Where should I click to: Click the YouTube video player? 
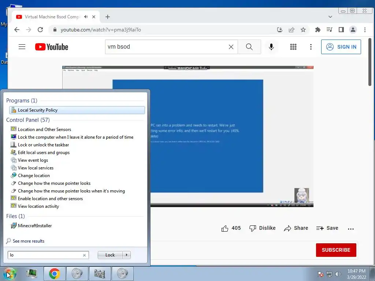tap(188, 136)
